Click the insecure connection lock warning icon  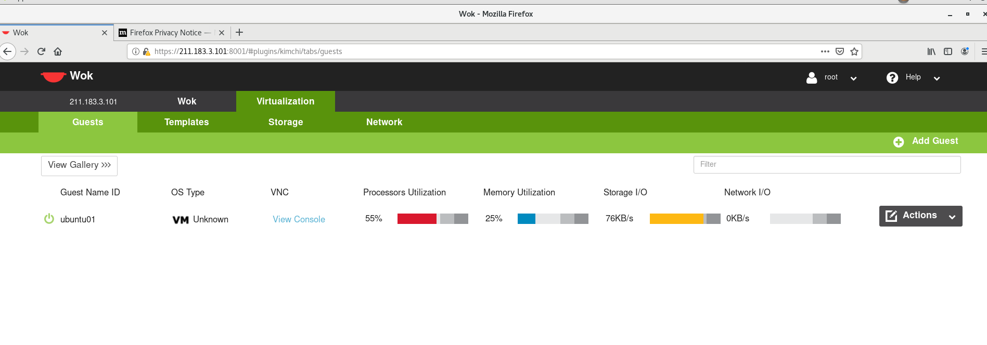pyautogui.click(x=147, y=51)
